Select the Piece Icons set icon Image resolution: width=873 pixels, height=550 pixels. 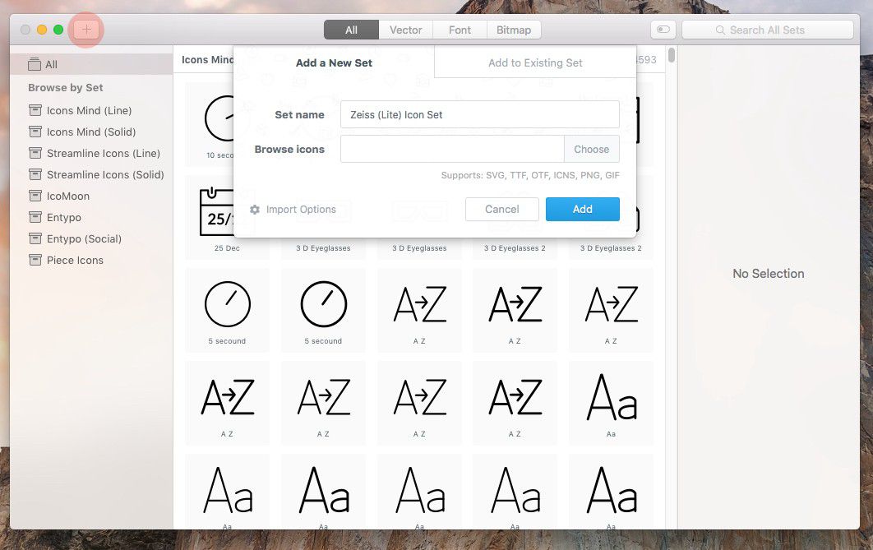tap(35, 260)
